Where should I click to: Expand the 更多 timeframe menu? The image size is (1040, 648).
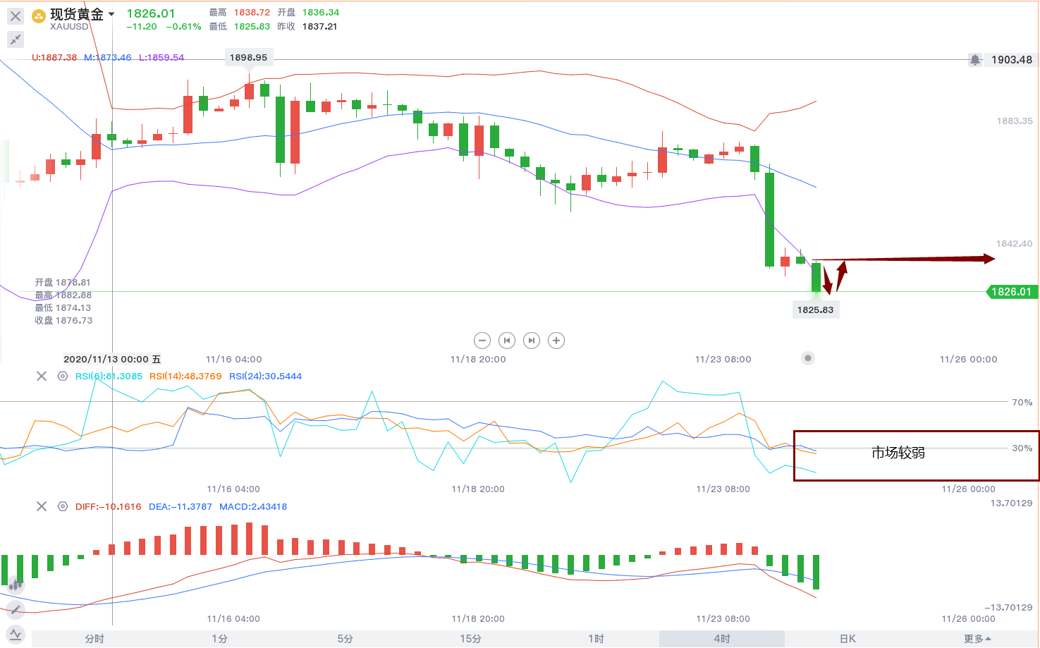977,639
